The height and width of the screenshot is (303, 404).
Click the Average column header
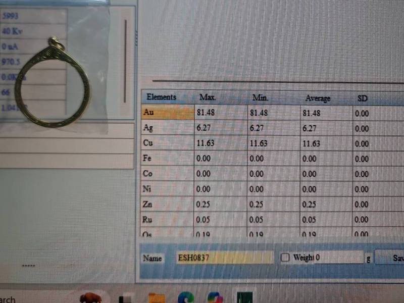click(318, 98)
